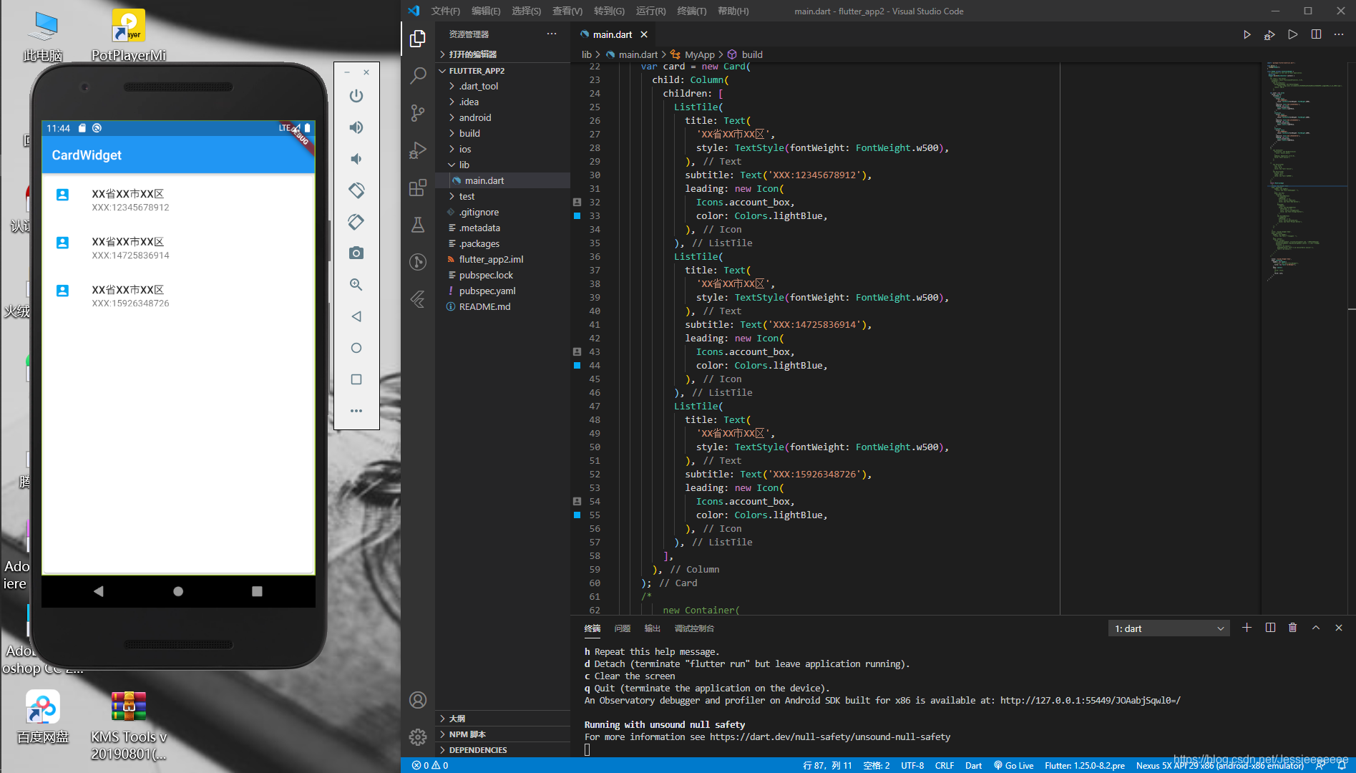The height and width of the screenshot is (773, 1356).
Task: Expand the NPM 脚本 section
Action: [503, 734]
